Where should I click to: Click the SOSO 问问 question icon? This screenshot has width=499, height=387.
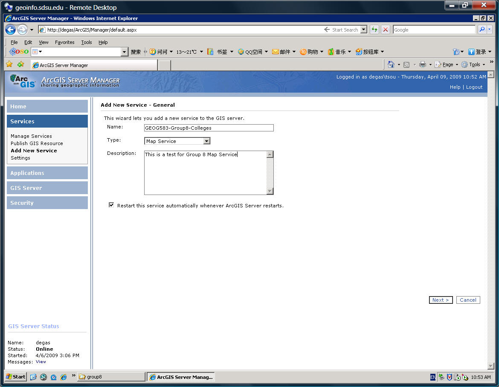[x=152, y=52]
